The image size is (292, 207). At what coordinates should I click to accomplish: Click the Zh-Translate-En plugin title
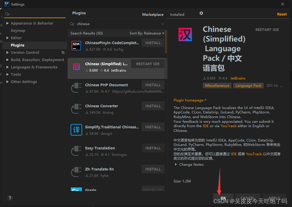(x=99, y=169)
